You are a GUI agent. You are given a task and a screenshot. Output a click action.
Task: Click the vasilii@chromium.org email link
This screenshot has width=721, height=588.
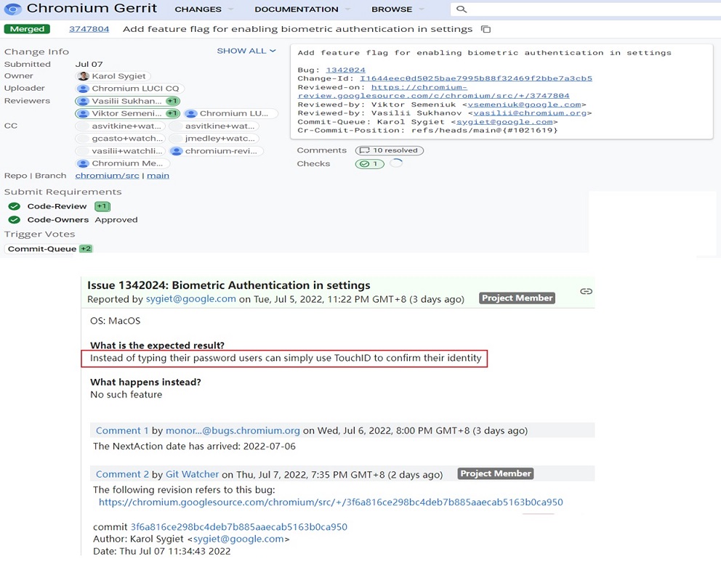click(530, 113)
